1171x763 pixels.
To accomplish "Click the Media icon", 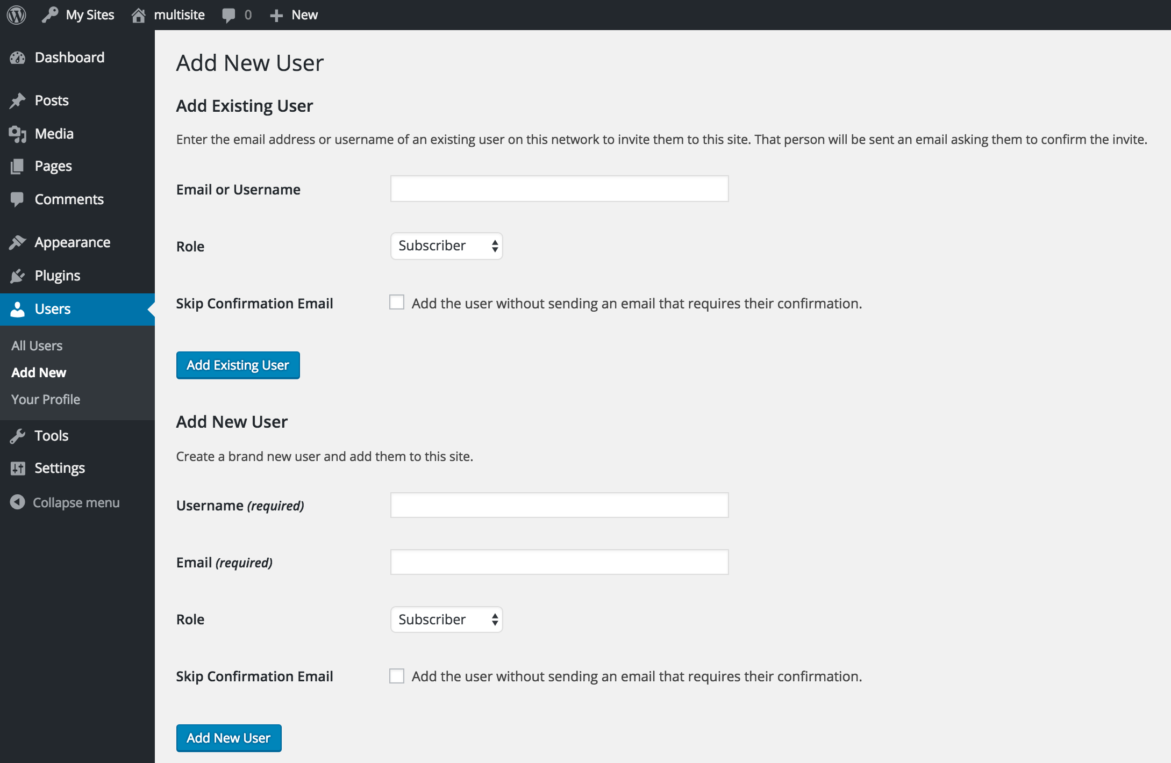I will click(17, 133).
